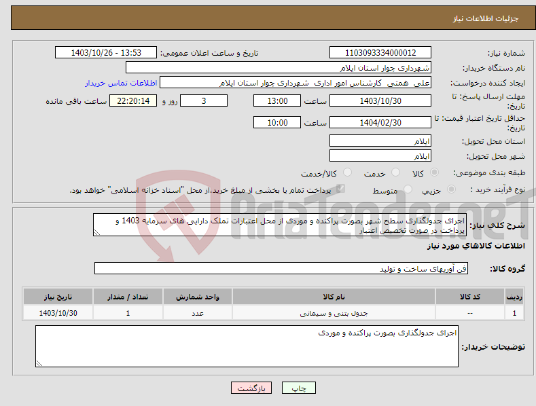Click the need date cell 1403/10/30 in table
The height and width of the screenshot is (406, 536).
58,313
